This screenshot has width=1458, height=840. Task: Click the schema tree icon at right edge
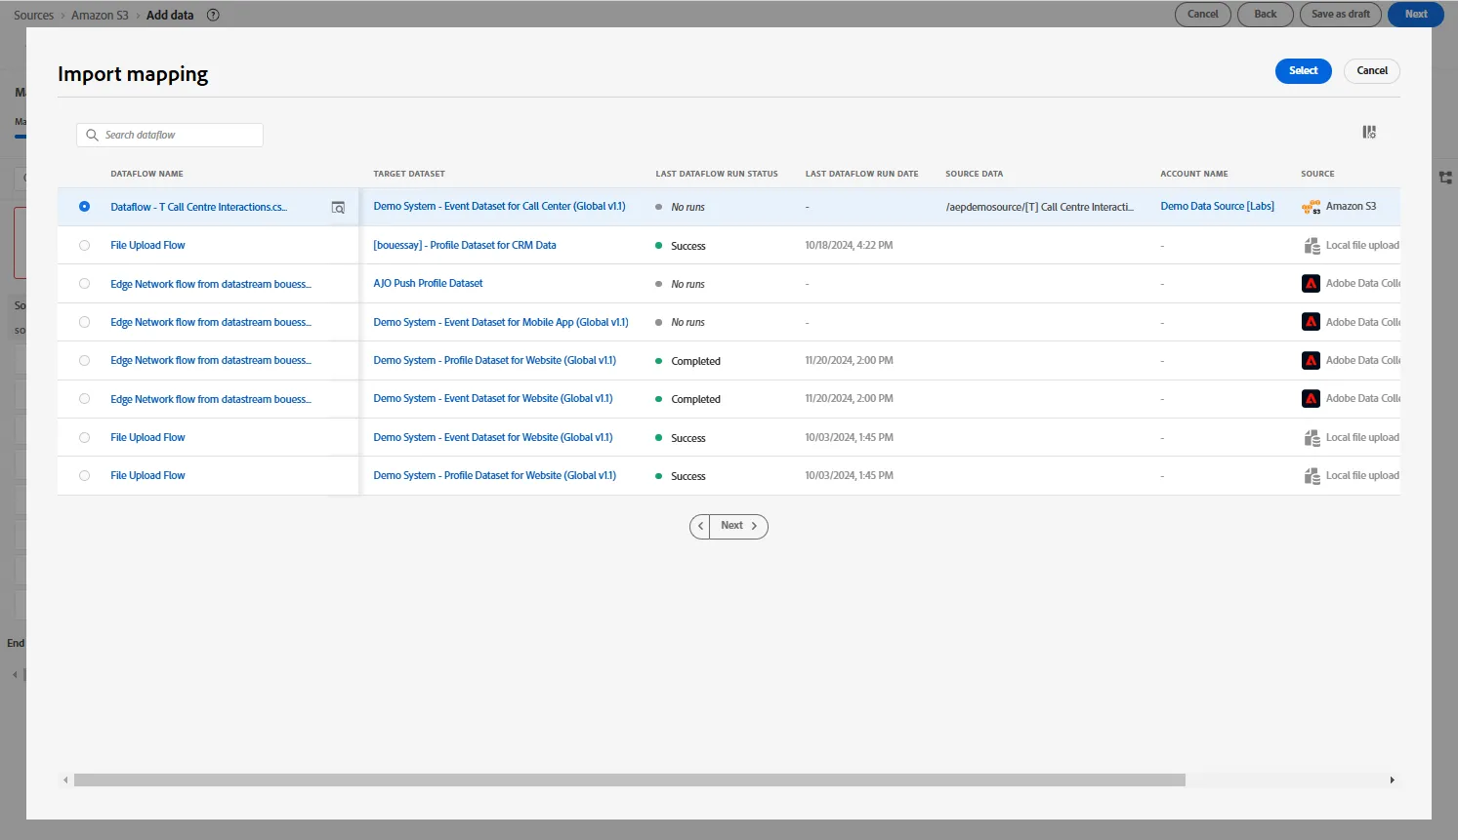coord(1446,178)
